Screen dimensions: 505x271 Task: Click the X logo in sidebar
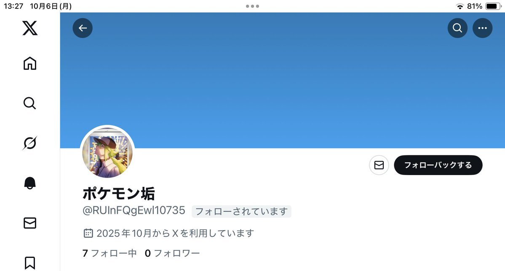[30, 28]
